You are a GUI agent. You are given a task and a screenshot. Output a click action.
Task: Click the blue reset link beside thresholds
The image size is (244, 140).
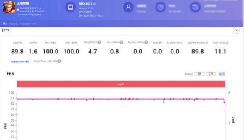click(x=222, y=74)
